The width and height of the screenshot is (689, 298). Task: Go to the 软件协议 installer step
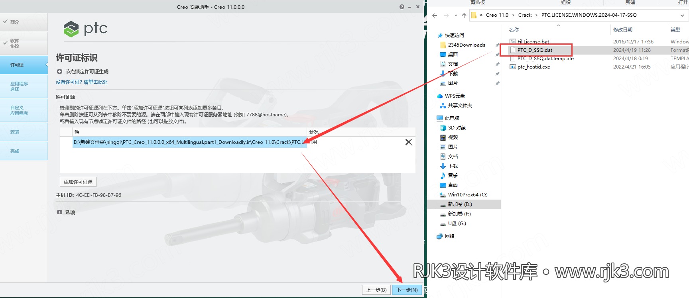coord(24,43)
